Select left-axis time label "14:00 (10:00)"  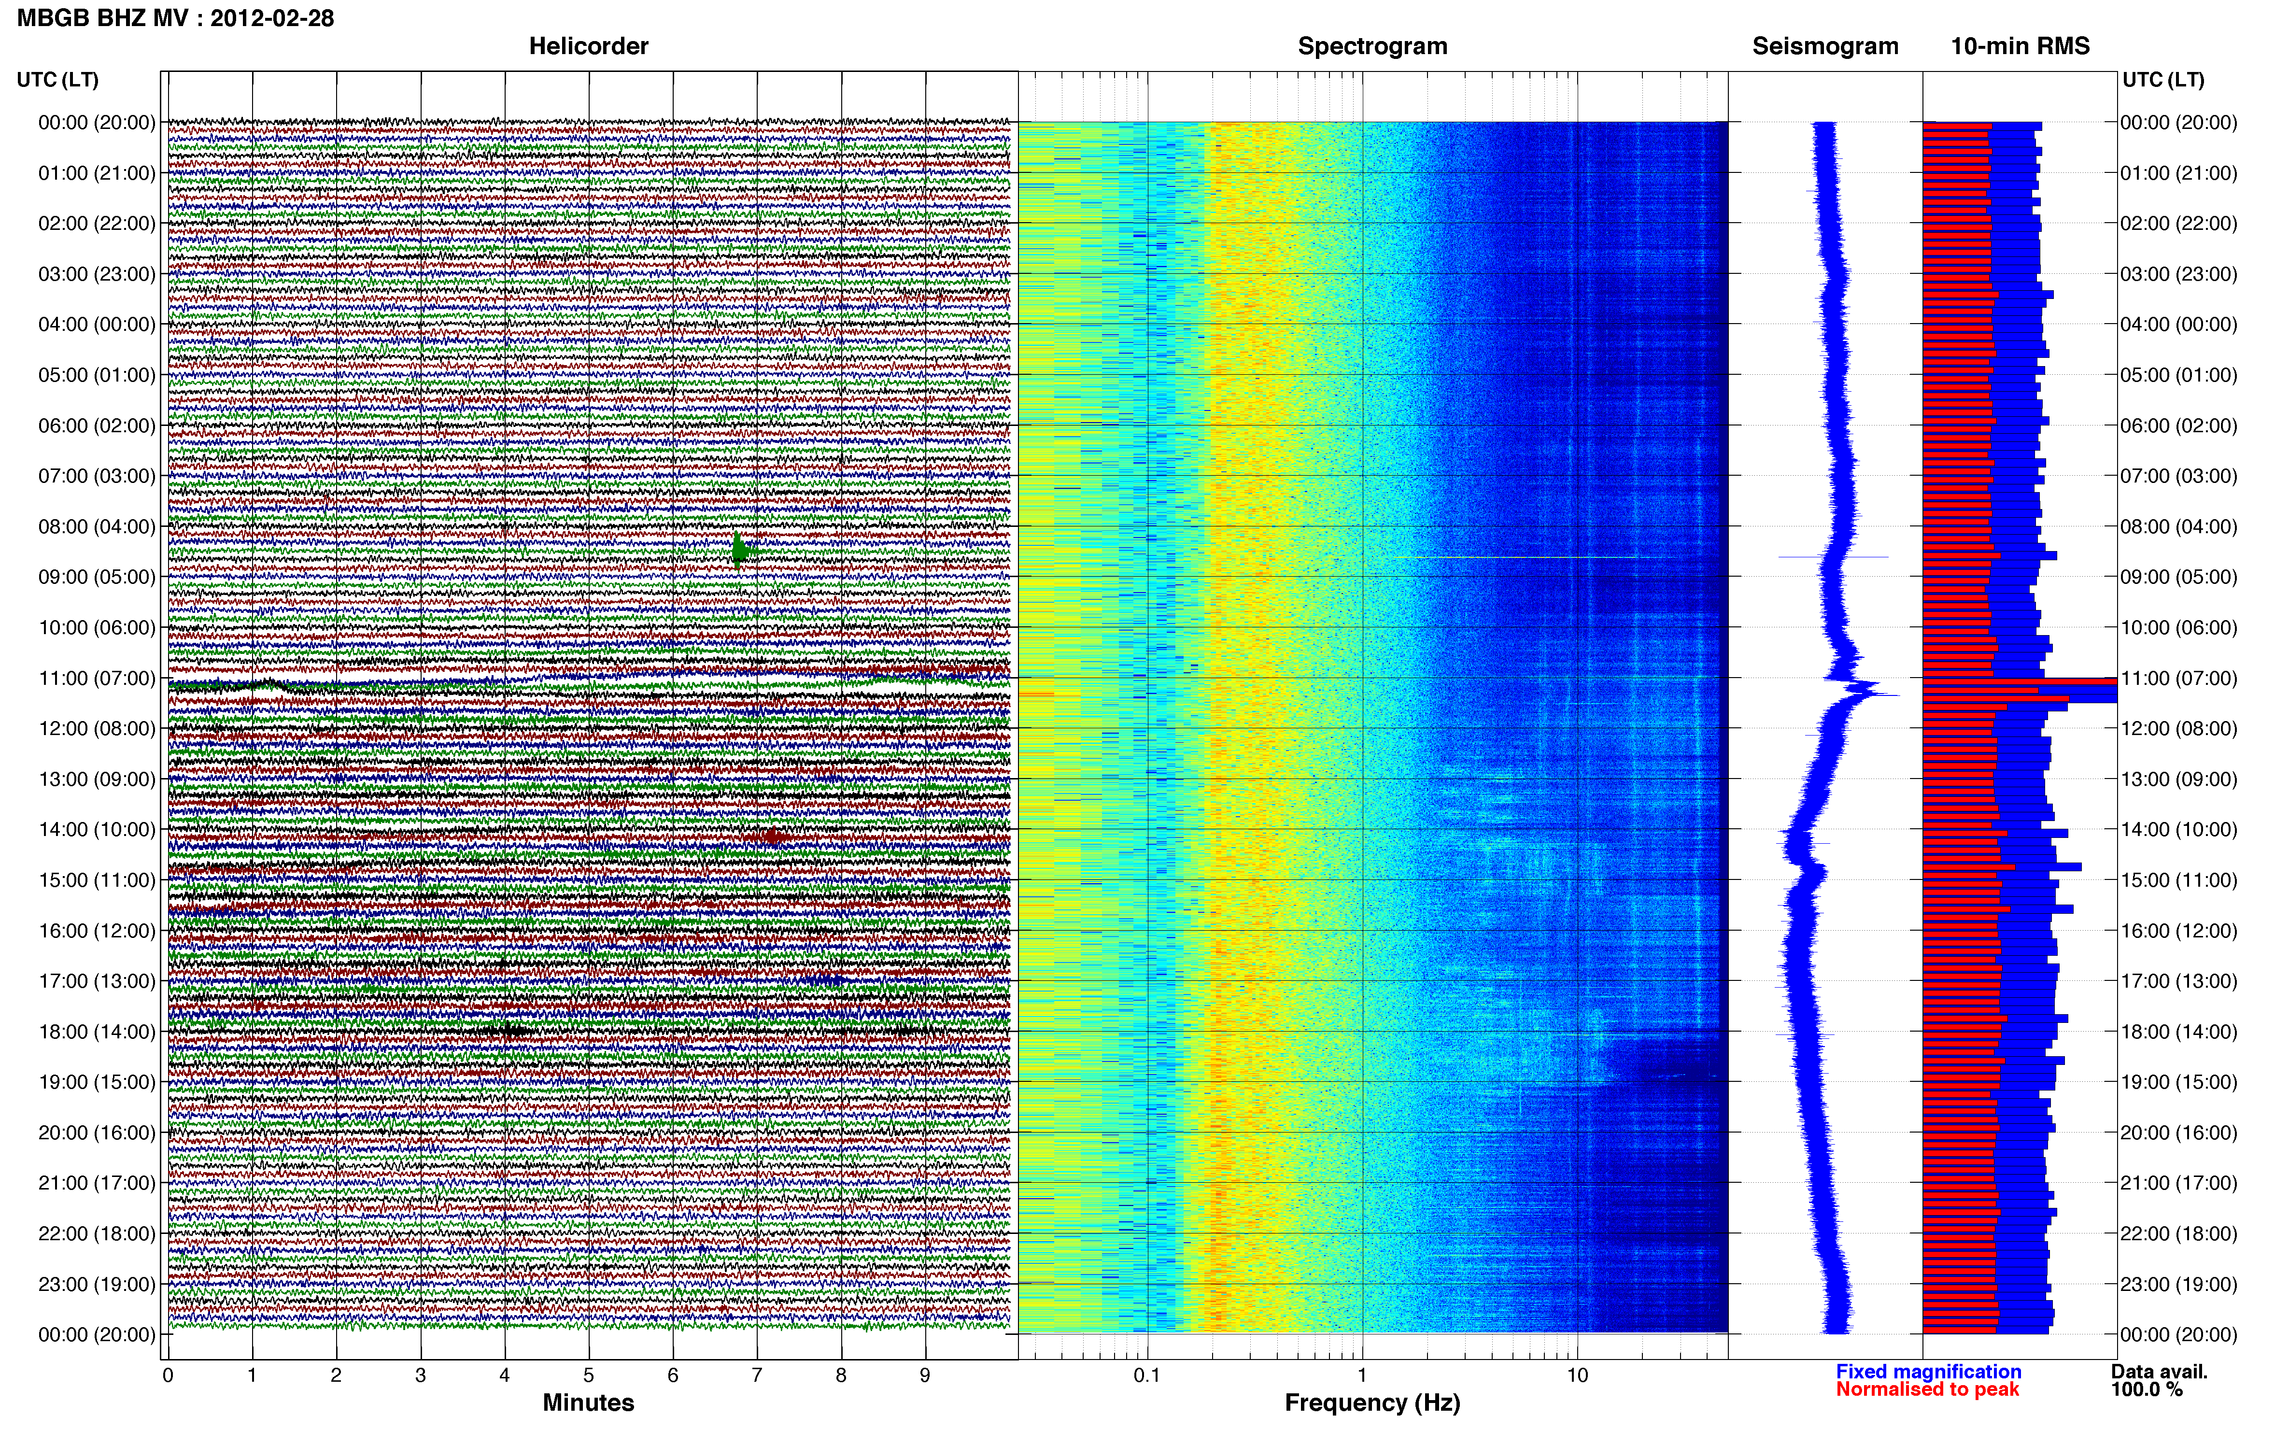pyautogui.click(x=97, y=830)
